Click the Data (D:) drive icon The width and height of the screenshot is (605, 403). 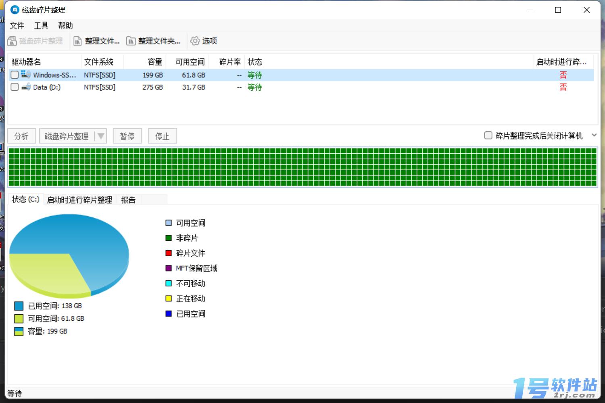coord(26,87)
